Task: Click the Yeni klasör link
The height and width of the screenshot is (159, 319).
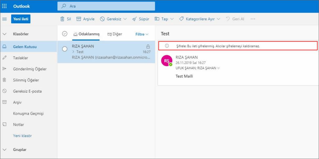Action: coord(22,136)
